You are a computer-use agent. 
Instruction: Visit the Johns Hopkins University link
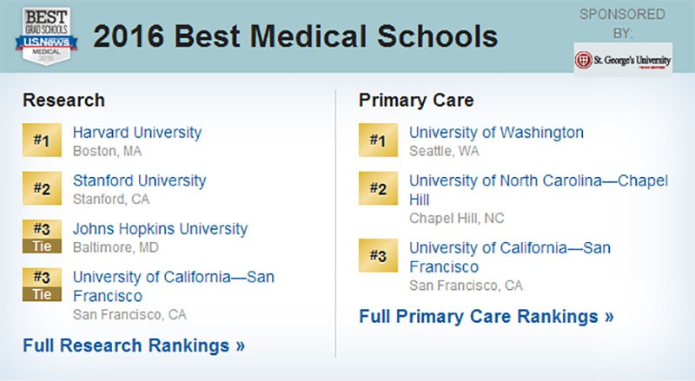(x=160, y=228)
